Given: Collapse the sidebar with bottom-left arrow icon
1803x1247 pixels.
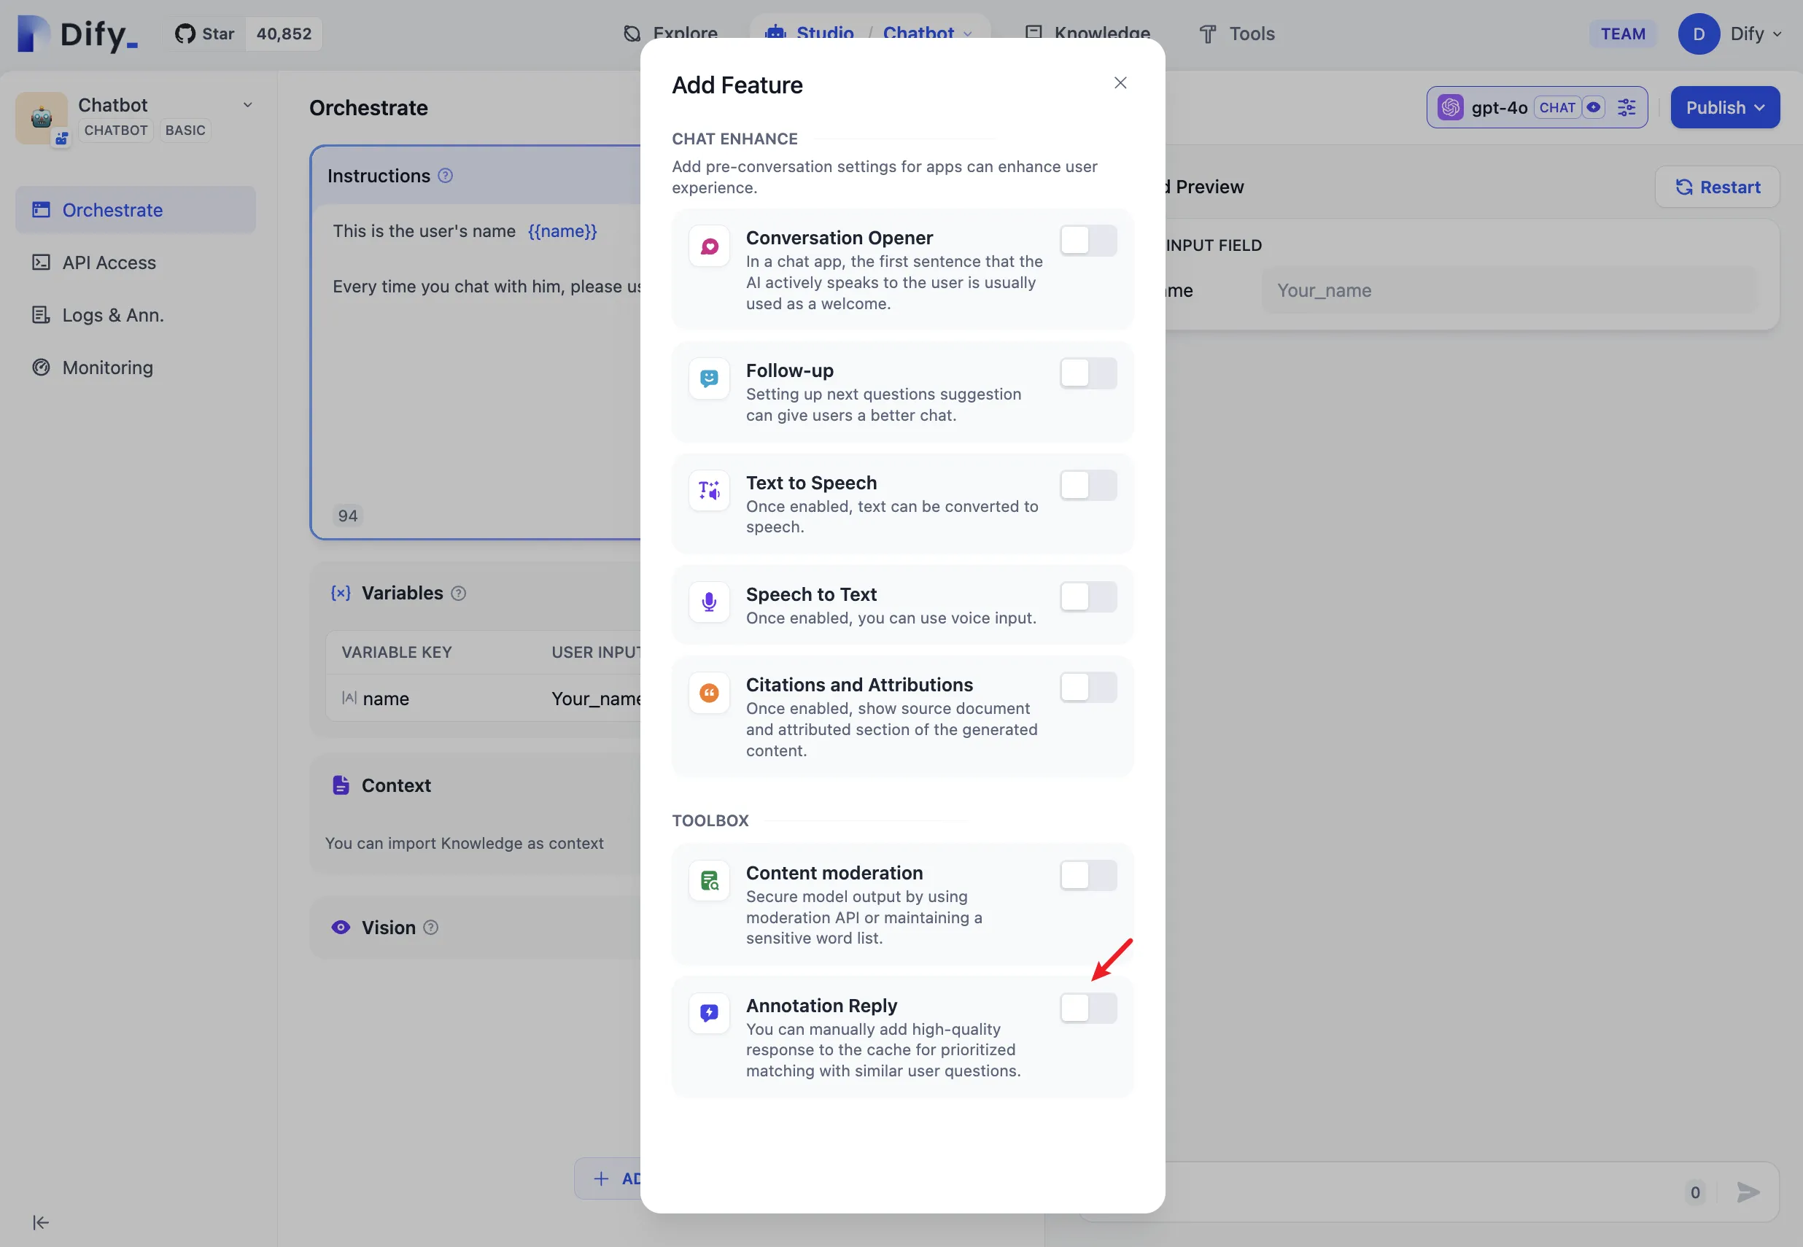Looking at the screenshot, I should pos(41,1222).
